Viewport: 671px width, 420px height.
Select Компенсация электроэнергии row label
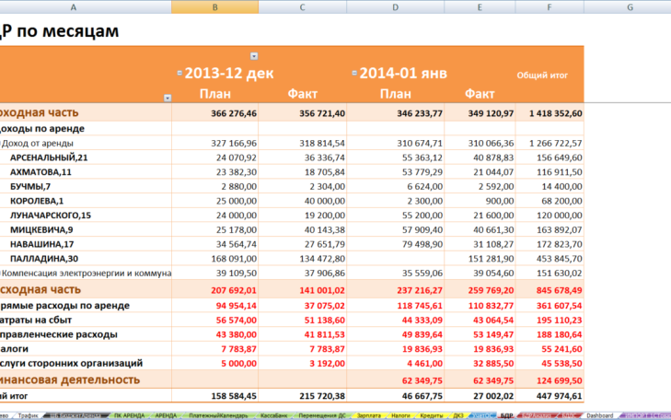86,274
